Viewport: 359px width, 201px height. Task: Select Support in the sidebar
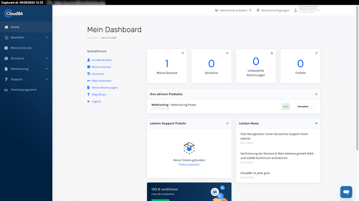(x=26, y=79)
